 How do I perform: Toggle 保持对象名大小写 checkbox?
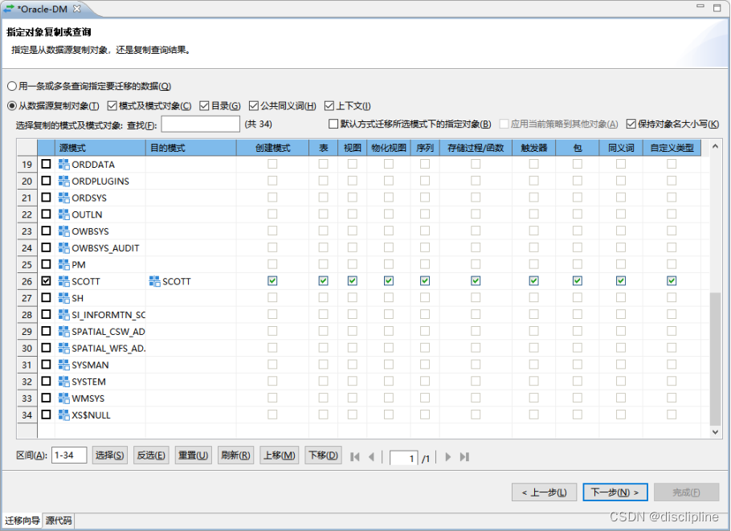tap(631, 124)
